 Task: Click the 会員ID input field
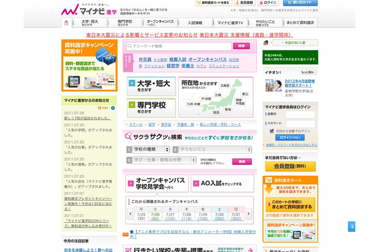(x=300, y=115)
